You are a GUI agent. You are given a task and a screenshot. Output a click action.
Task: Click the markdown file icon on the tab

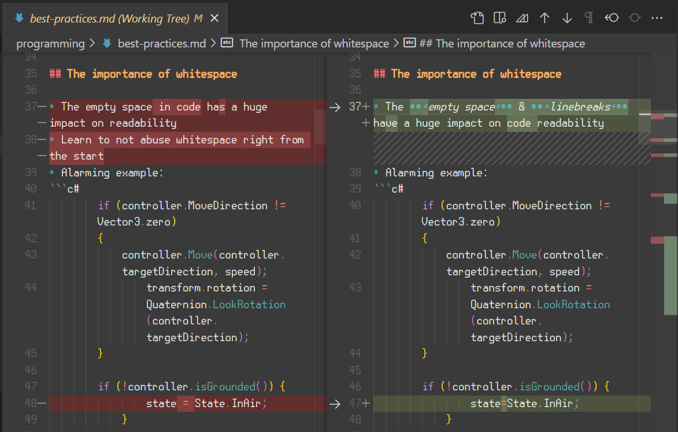[x=19, y=18]
